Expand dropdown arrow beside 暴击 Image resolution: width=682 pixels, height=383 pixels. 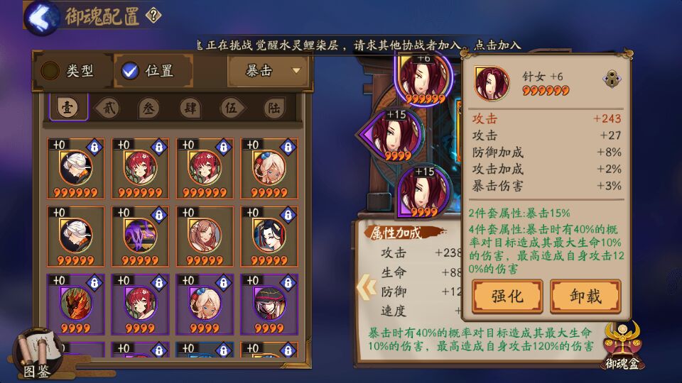click(x=296, y=71)
